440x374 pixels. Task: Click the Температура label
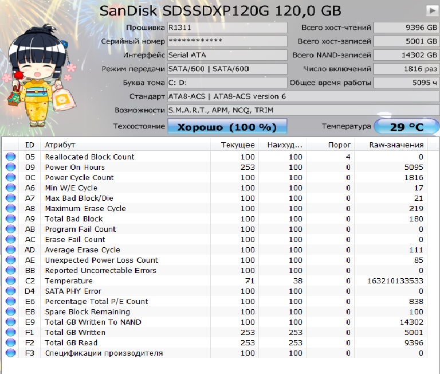click(x=346, y=126)
